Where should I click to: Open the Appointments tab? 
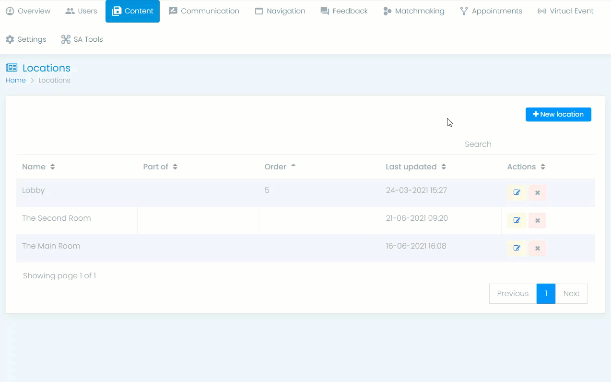click(x=491, y=11)
